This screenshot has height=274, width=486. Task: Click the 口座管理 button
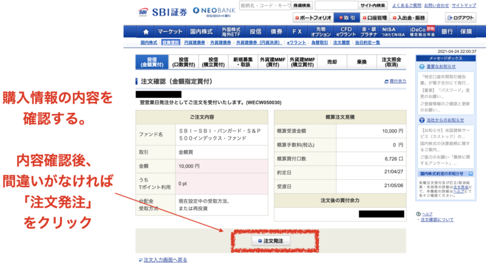375,18
